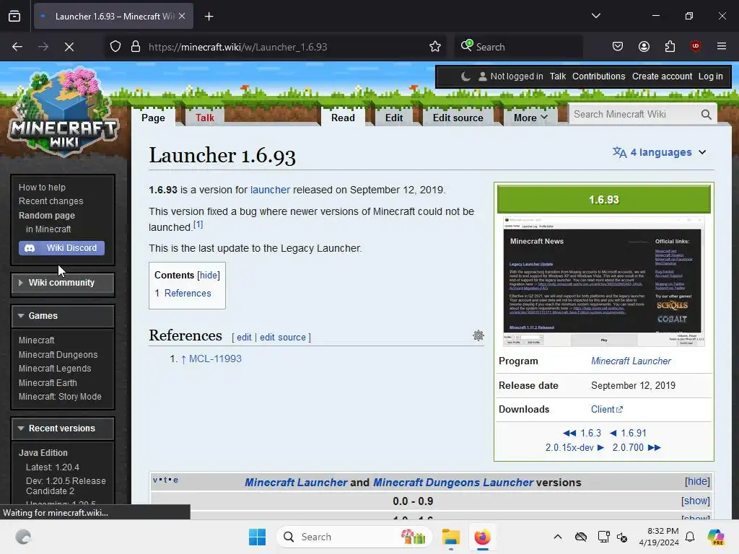Screen dimensions: 739x554
Task: Collapse the Recent versions section
Action: pos(63,428)
